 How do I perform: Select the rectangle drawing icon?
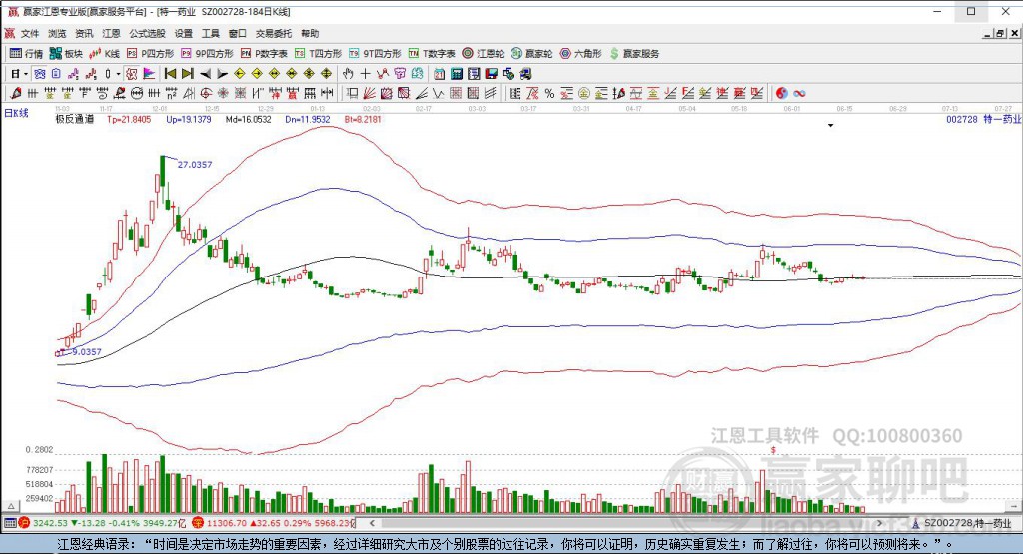click(352, 93)
